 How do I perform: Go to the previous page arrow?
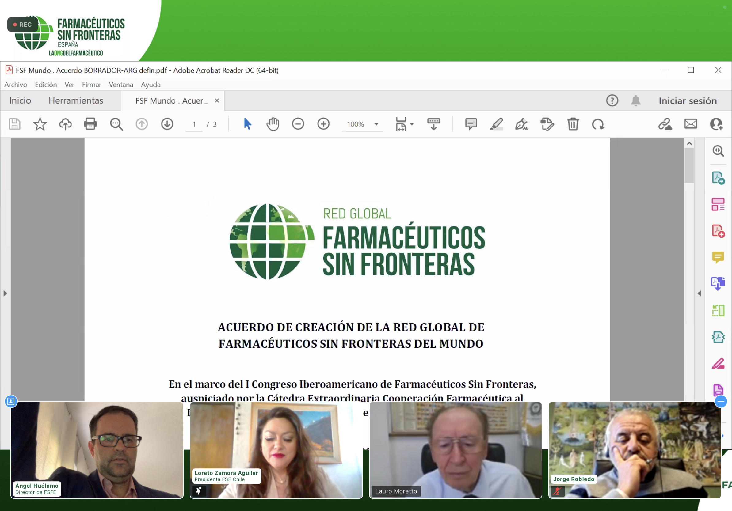(142, 124)
